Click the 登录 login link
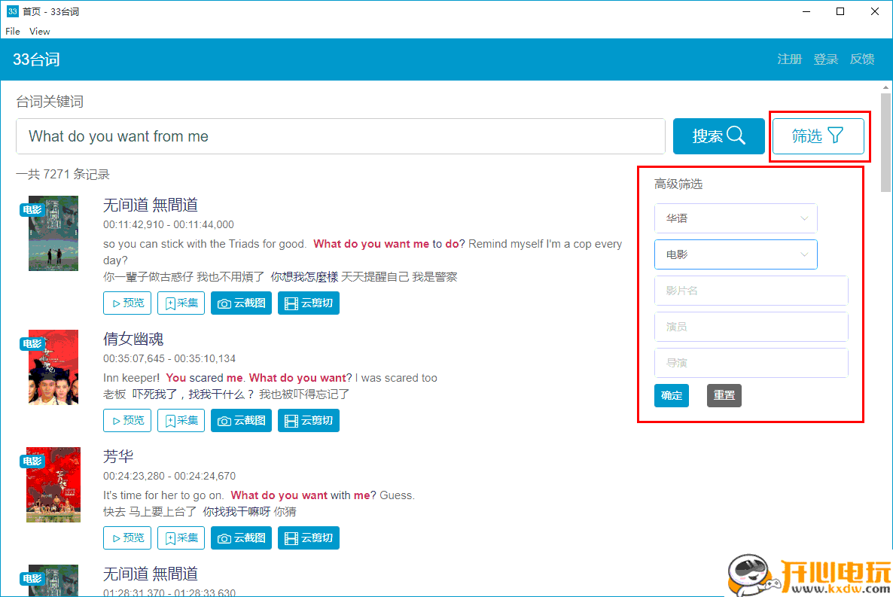The image size is (893, 597). point(825,59)
